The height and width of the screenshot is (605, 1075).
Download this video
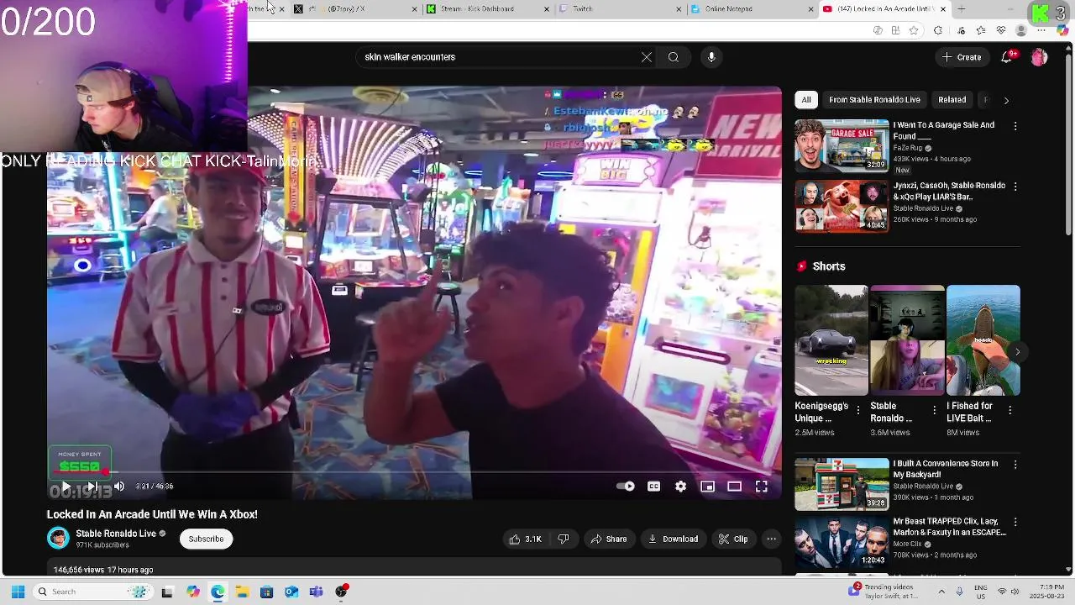674,539
